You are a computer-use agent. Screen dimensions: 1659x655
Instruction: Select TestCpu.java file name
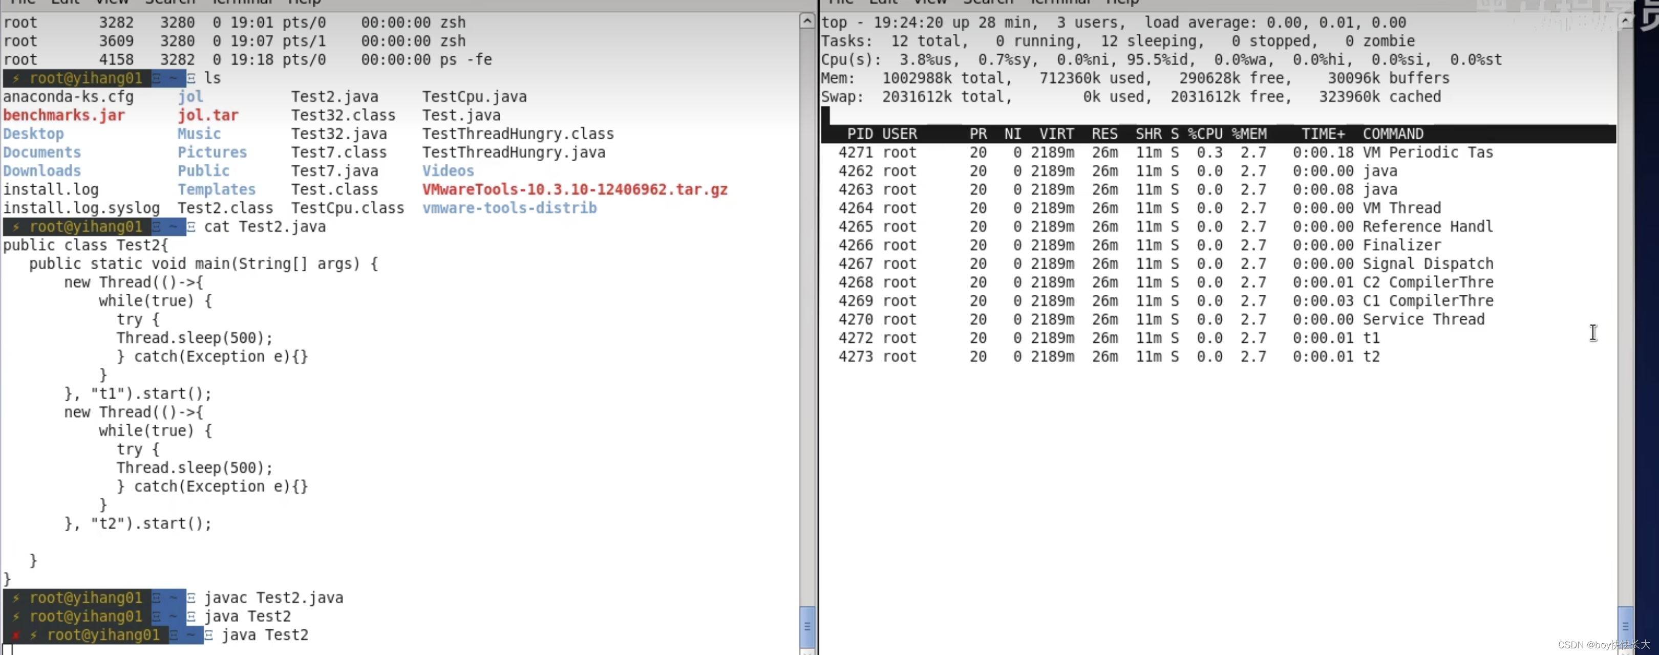(475, 97)
